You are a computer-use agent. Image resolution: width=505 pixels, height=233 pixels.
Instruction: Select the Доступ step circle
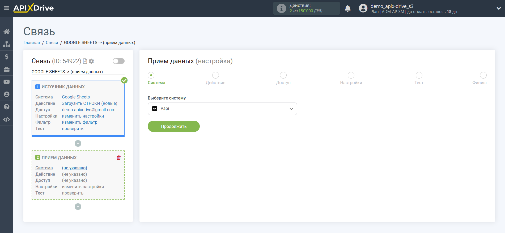283,75
